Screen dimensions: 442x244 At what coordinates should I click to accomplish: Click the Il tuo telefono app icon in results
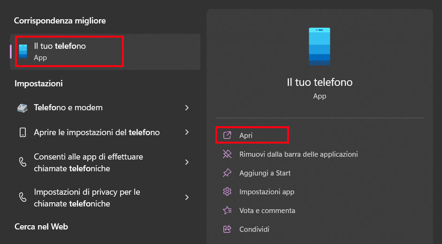(x=23, y=51)
